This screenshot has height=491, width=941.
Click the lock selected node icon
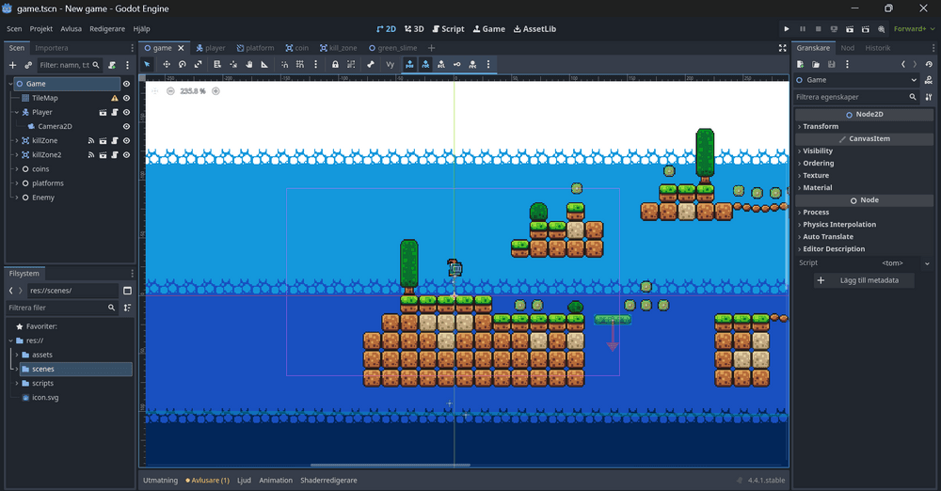click(335, 64)
